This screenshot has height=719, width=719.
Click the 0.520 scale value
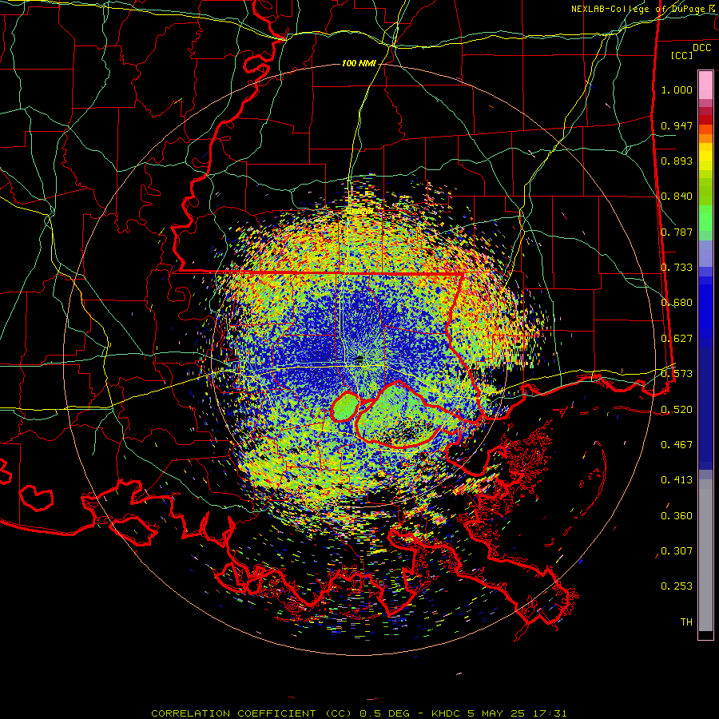coord(677,410)
